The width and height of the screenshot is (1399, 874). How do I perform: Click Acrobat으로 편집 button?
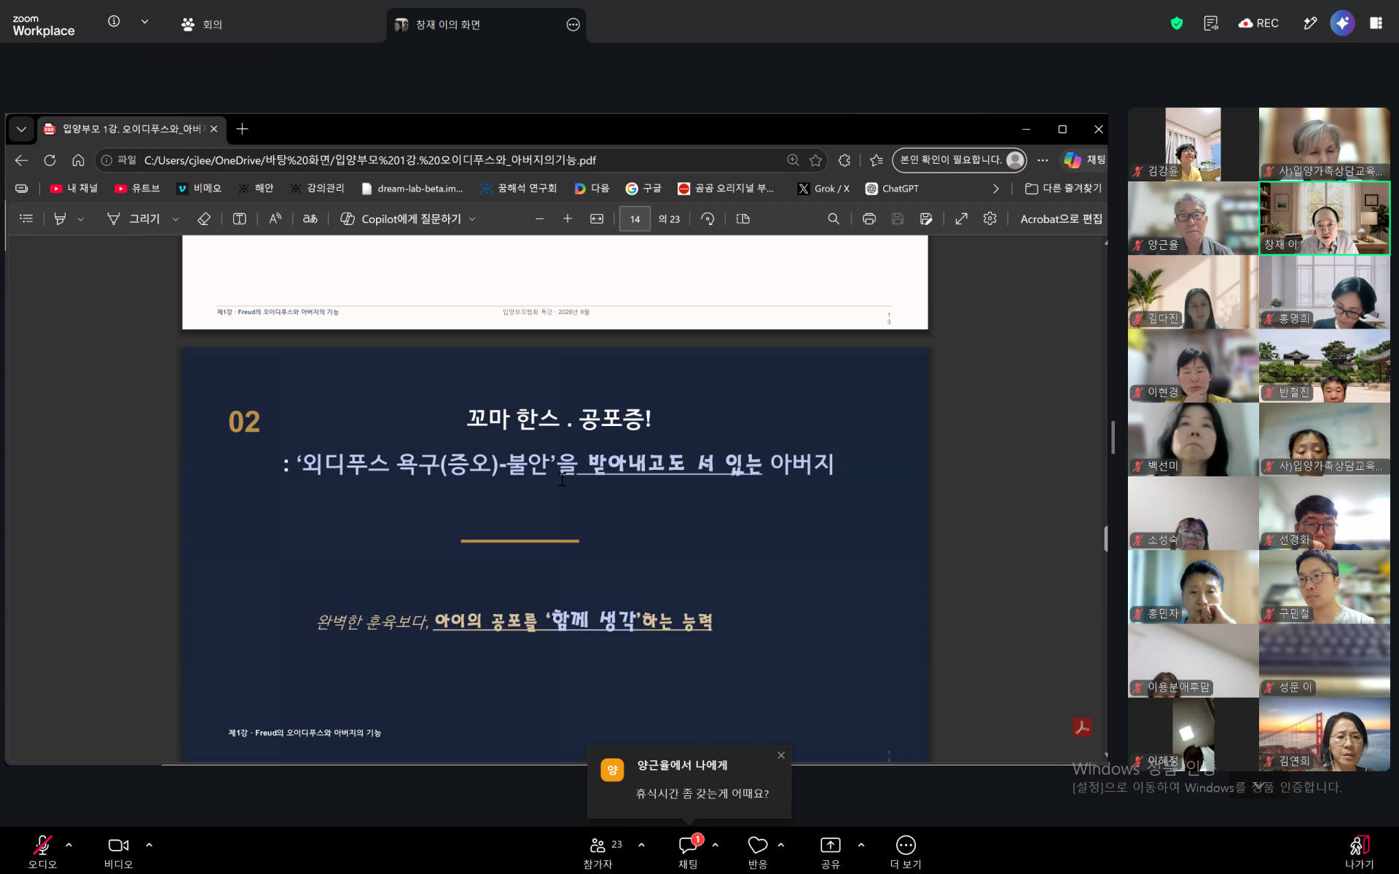[x=1061, y=219]
